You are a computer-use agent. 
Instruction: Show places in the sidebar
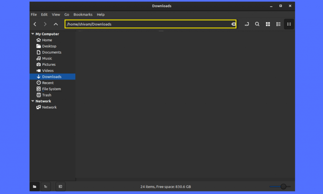[35, 186]
